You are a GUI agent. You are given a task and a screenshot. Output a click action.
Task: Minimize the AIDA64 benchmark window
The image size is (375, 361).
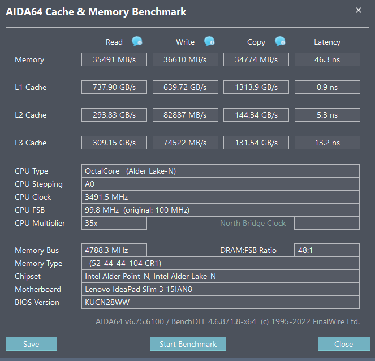pyautogui.click(x=325, y=10)
